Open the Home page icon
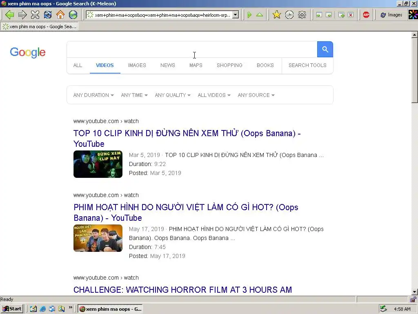The width and height of the screenshot is (418, 314). point(60,15)
